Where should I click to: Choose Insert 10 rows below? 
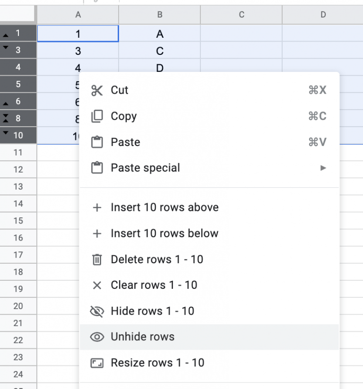[x=164, y=233]
